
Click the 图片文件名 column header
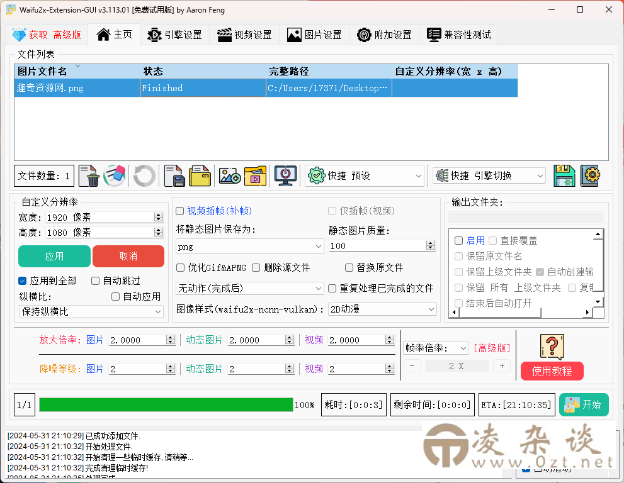click(x=77, y=72)
